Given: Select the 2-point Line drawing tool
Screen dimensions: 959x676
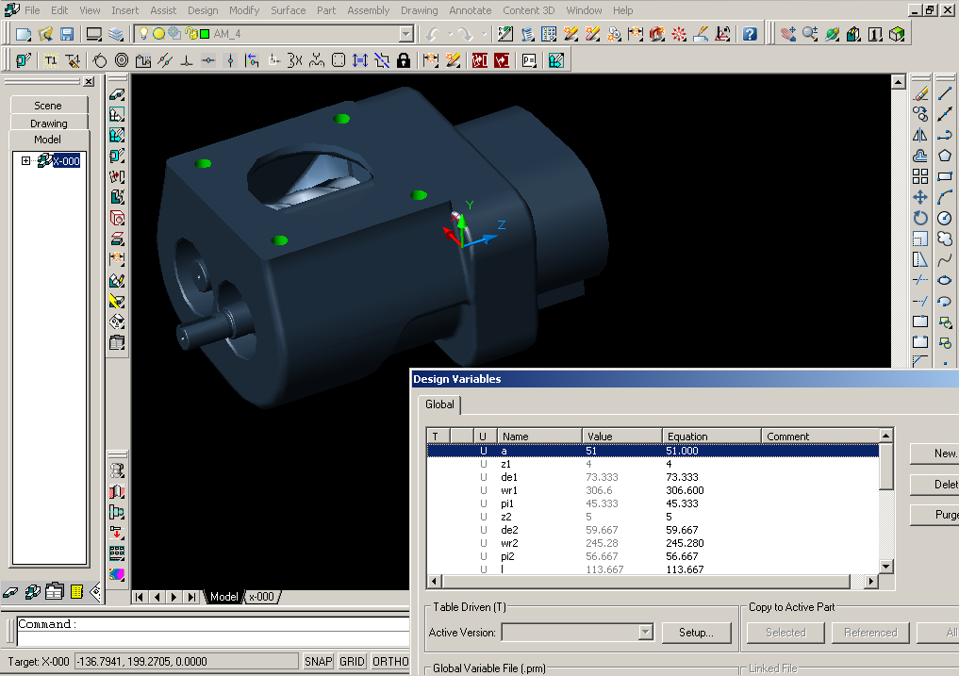Looking at the screenshot, I should (945, 93).
